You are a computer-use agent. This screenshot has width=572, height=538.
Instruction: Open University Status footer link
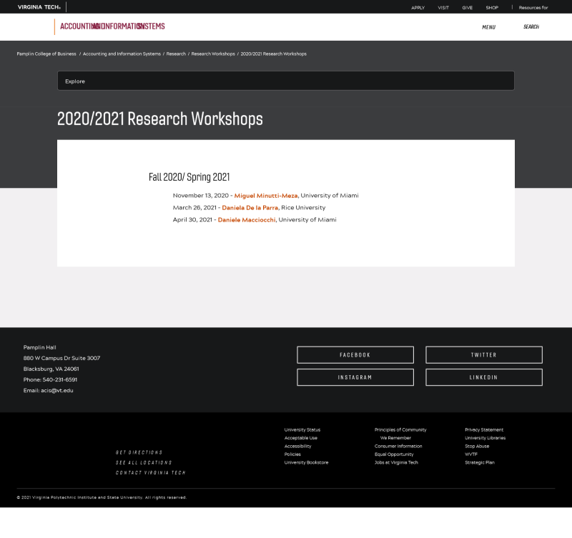click(x=302, y=429)
